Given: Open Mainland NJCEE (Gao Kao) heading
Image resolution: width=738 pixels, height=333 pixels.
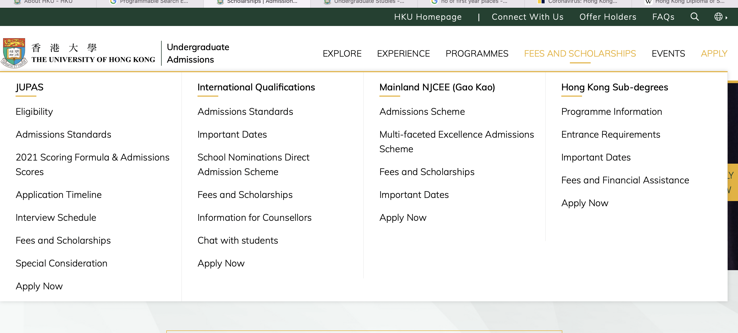Looking at the screenshot, I should (437, 87).
